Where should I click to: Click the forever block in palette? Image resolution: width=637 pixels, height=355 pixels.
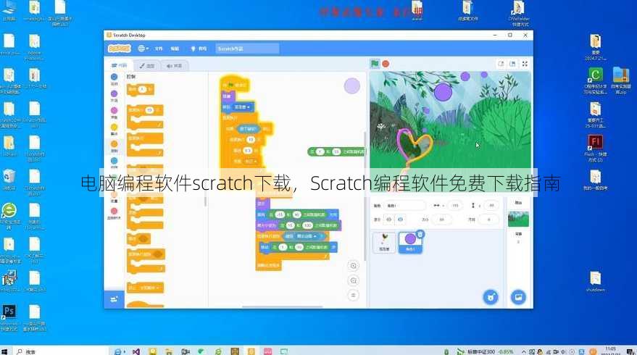coord(145,145)
